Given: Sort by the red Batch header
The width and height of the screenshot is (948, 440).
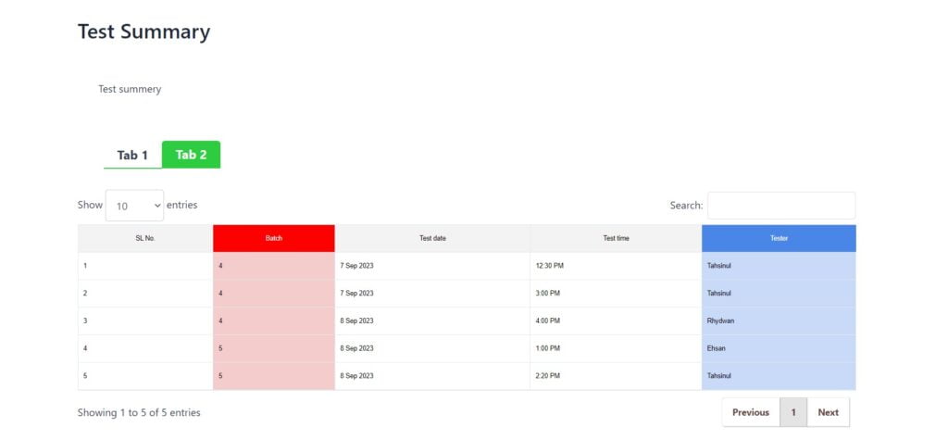Looking at the screenshot, I should [x=274, y=238].
